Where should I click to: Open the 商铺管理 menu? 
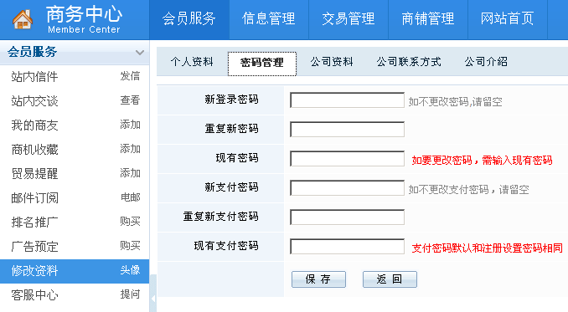click(428, 19)
